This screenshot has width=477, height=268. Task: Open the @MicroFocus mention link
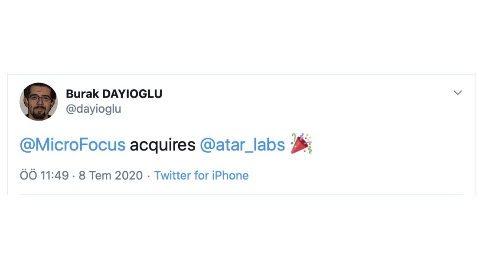[72, 145]
